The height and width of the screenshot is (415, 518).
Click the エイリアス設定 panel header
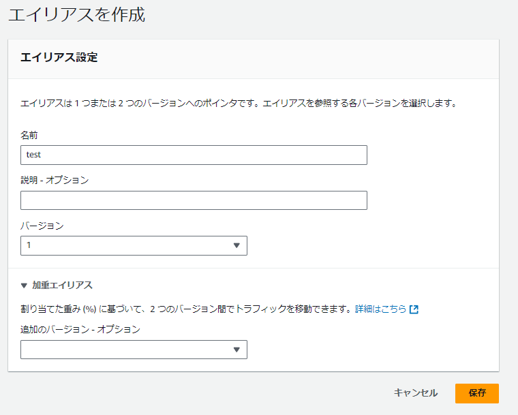click(59, 58)
